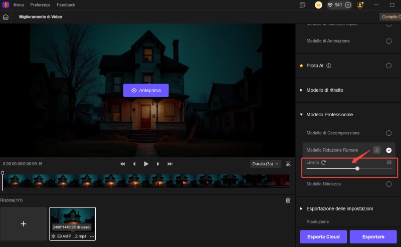Skip to the end of video
The height and width of the screenshot is (247, 401).
point(170,164)
